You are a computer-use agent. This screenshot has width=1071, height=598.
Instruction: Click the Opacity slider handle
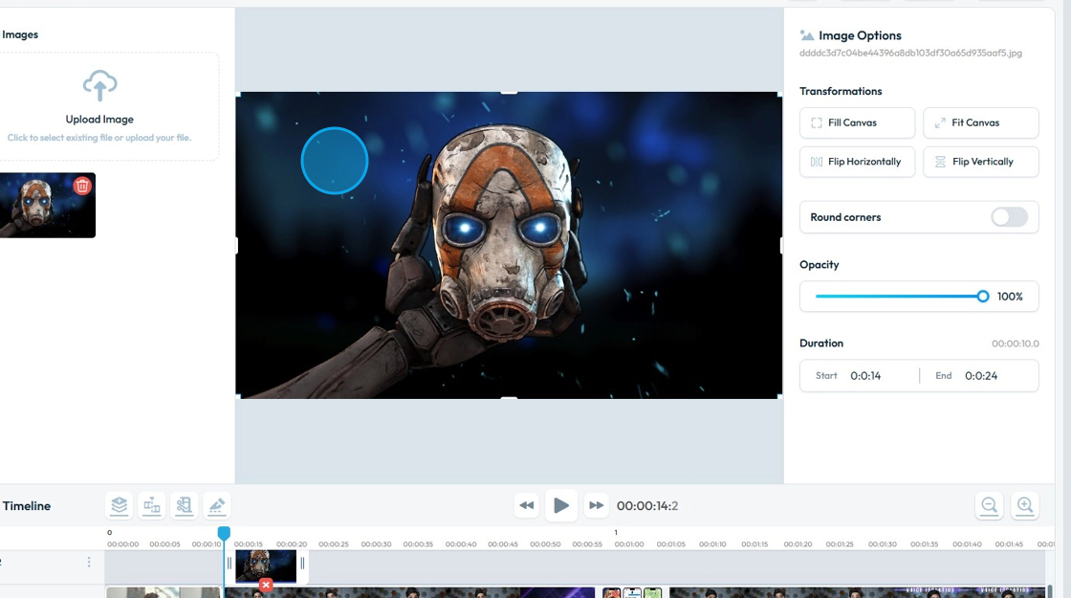coord(982,296)
